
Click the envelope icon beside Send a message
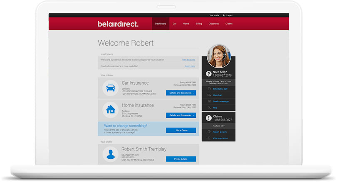pos(209,102)
